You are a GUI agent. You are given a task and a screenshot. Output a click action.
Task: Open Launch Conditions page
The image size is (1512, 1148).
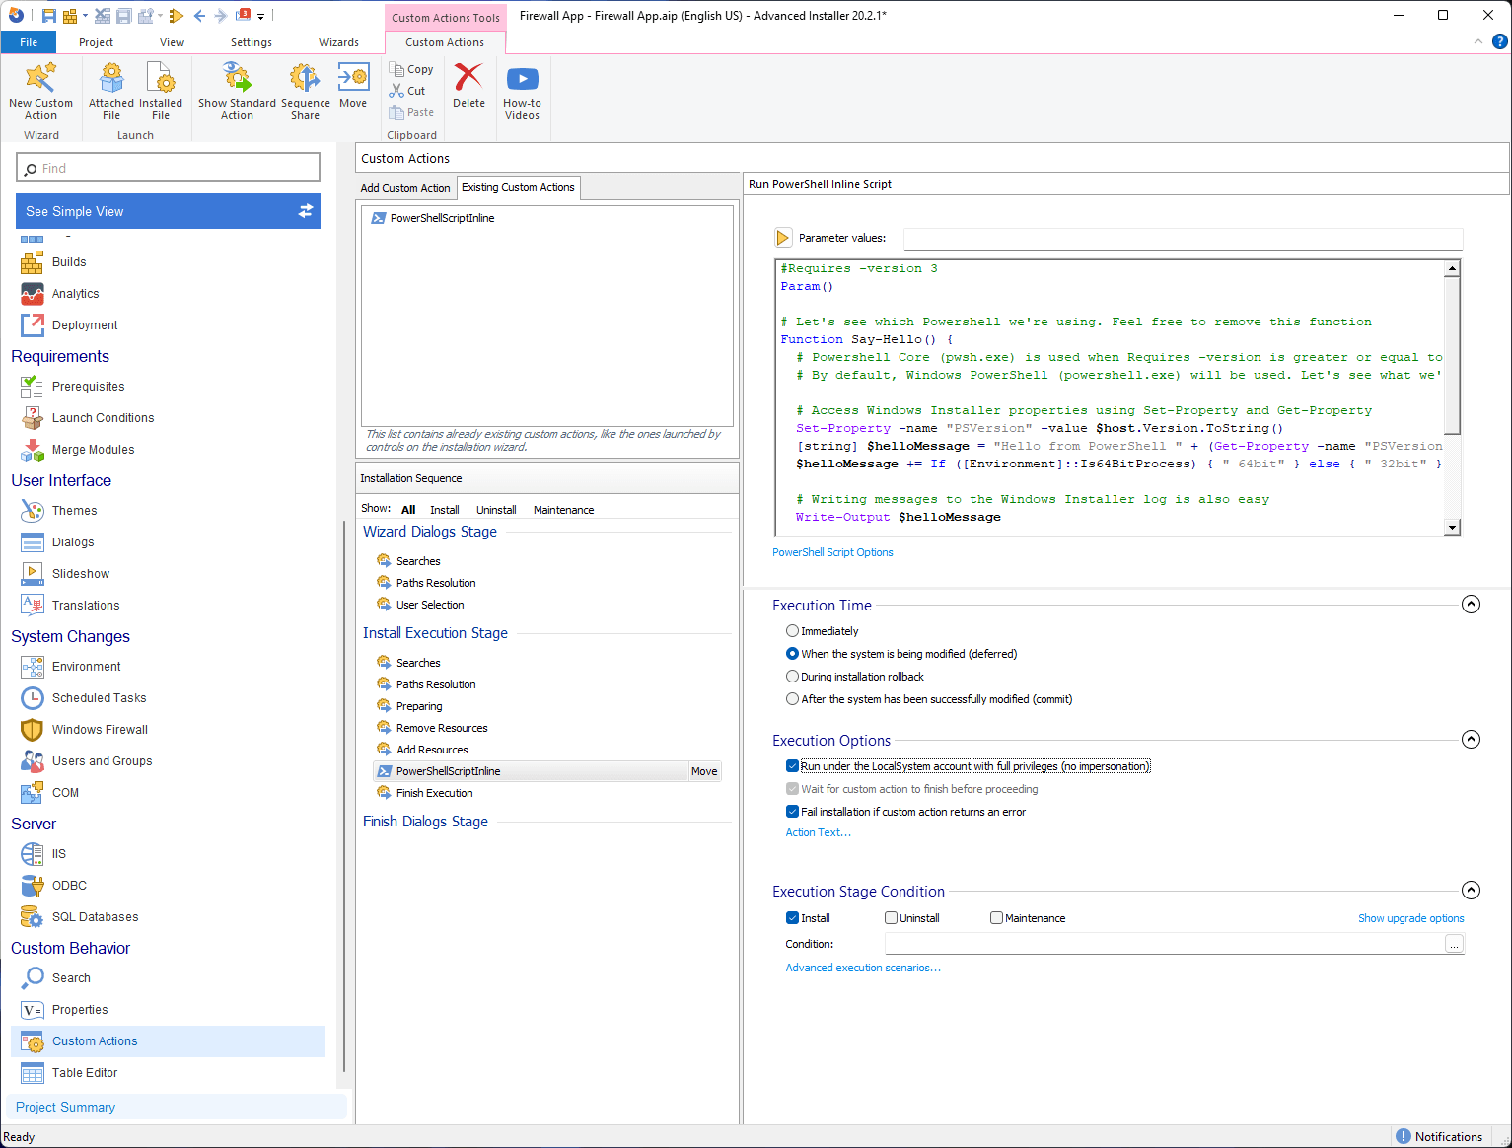point(103,418)
